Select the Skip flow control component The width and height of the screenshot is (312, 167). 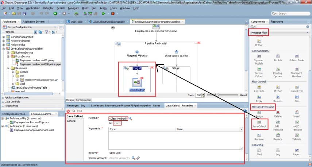(297, 99)
